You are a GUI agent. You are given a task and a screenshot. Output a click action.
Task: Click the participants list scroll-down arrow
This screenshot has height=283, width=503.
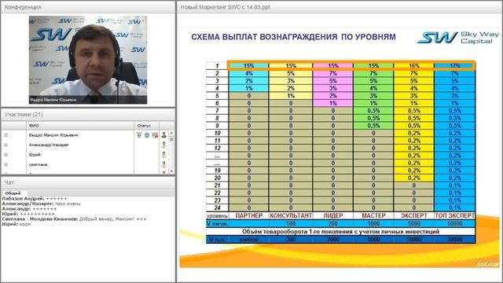tap(171, 171)
